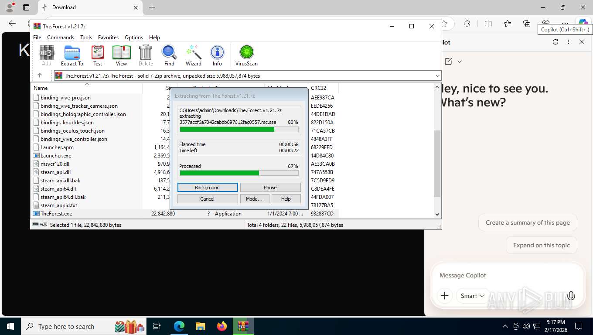Open the Favorites menu
Image resolution: width=593 pixels, height=335 pixels.
coord(108,38)
